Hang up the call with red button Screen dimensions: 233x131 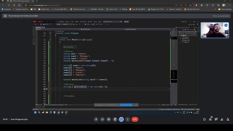coord(135,119)
